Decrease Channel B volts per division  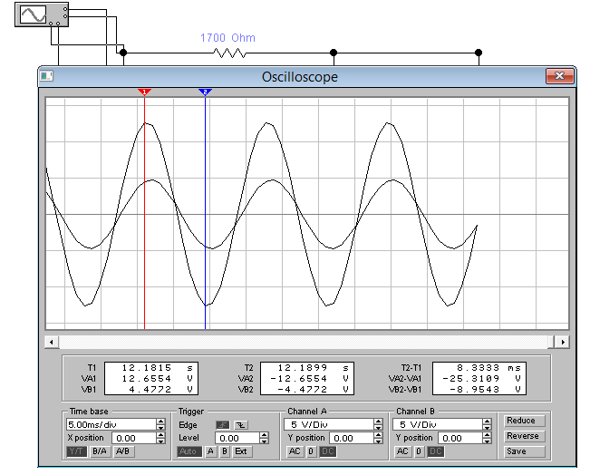tap(487, 428)
